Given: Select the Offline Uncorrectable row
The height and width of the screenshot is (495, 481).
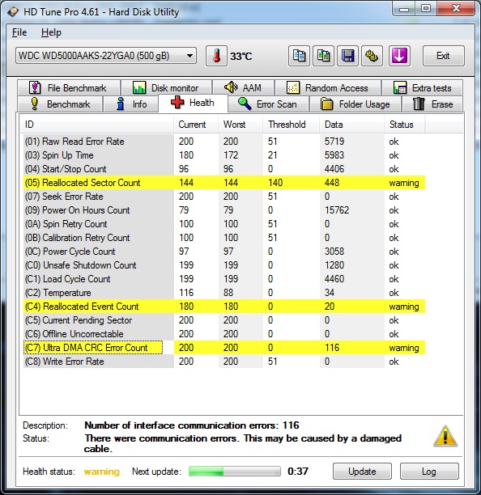Looking at the screenshot, I should (x=224, y=334).
